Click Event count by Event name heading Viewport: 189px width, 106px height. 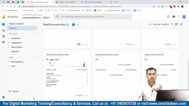[x=57, y=54]
